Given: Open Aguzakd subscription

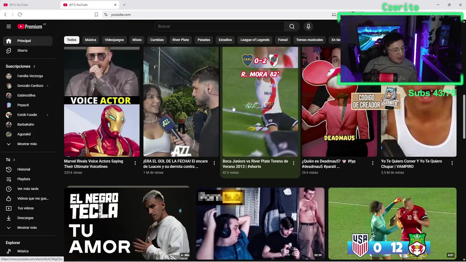Looking at the screenshot, I should point(28,134).
